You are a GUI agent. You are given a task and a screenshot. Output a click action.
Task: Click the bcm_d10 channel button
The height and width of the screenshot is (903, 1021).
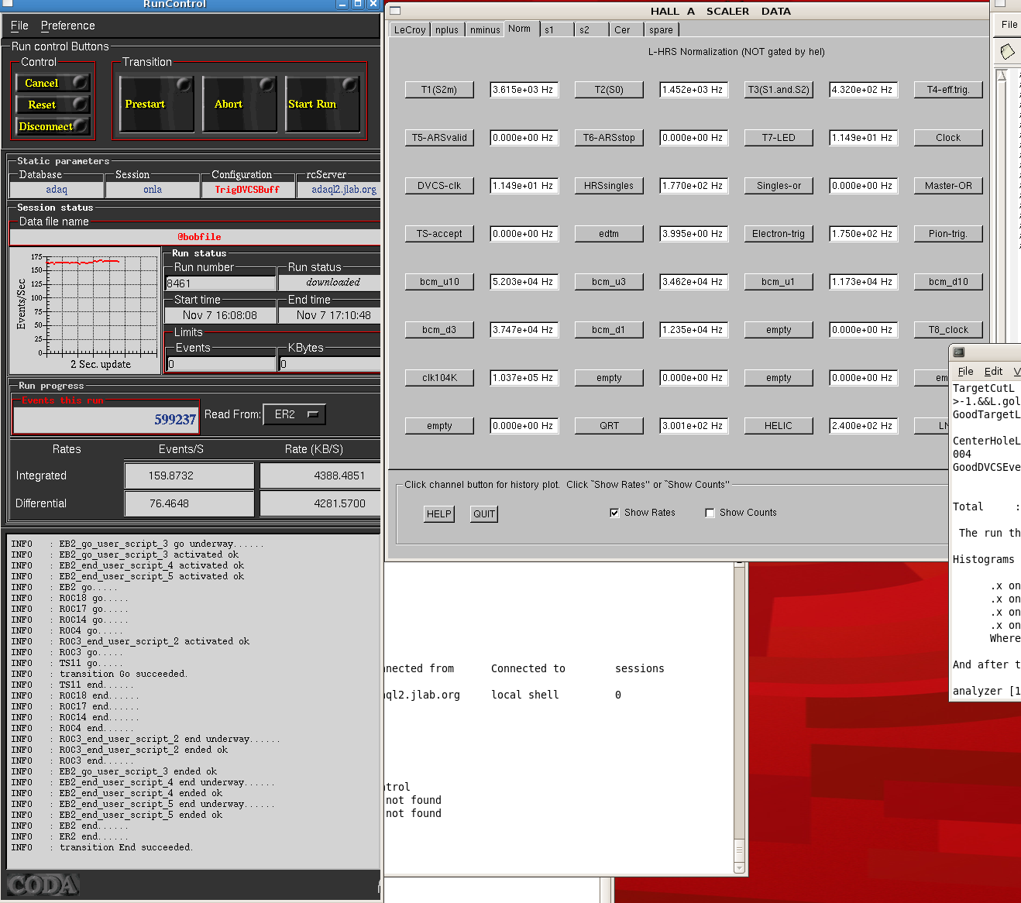pyautogui.click(x=948, y=282)
